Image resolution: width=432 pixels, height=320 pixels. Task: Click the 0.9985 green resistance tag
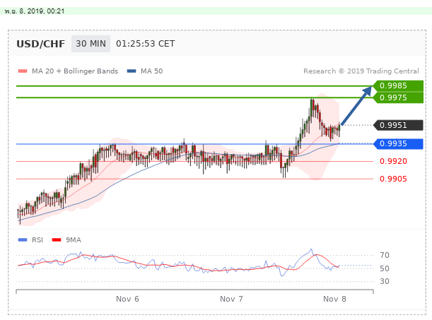click(398, 86)
